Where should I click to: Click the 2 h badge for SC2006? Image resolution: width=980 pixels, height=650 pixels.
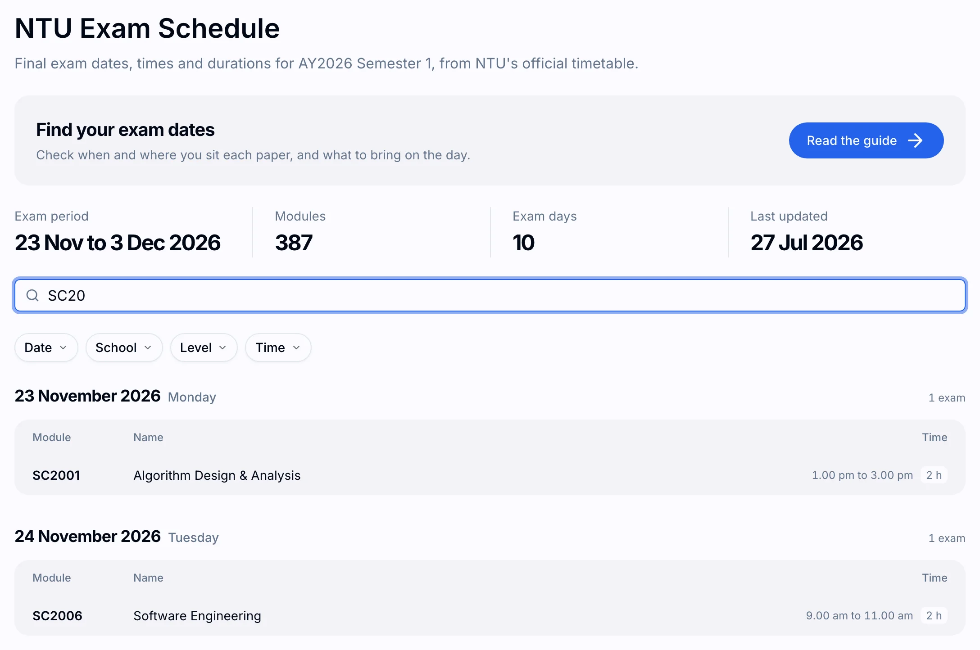pos(934,616)
